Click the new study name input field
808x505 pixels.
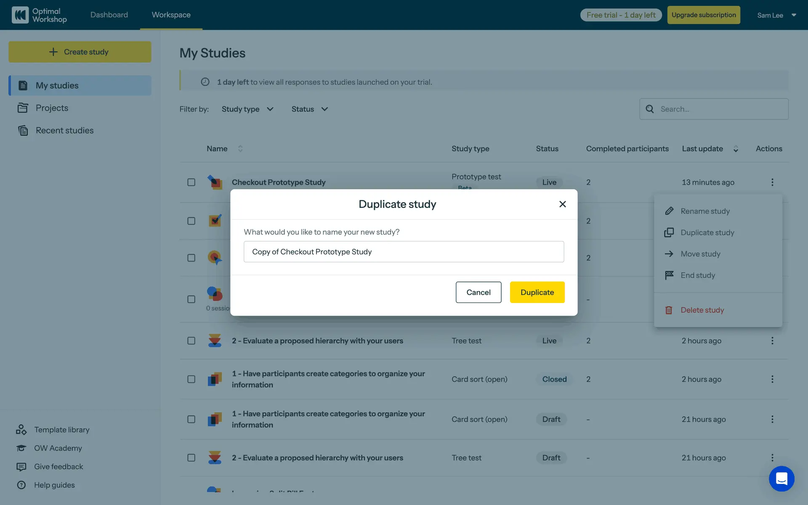pyautogui.click(x=403, y=252)
